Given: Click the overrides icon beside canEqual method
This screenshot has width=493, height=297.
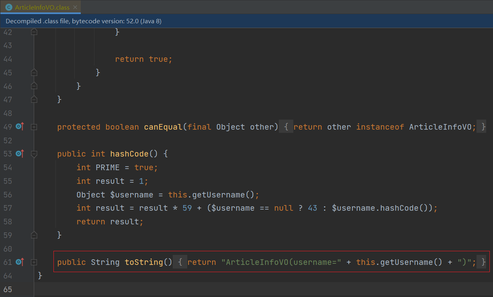Looking at the screenshot, I should pyautogui.click(x=19, y=126).
